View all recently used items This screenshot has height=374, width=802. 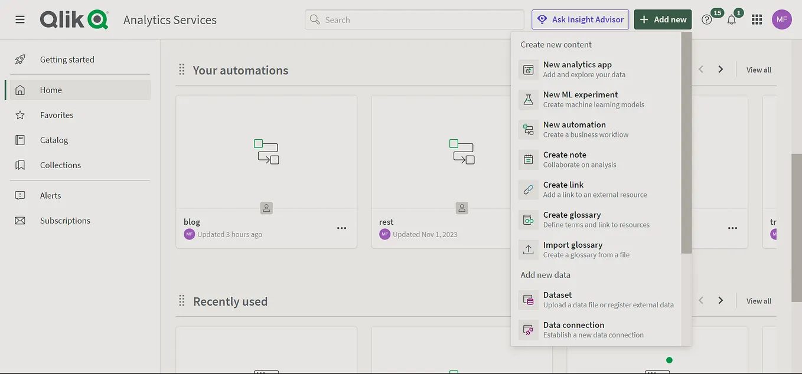(758, 300)
